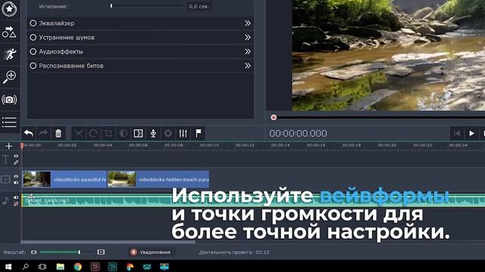Image resolution: width=485 pixels, height=272 pixels.
Task: Select the title track T icon
Action: [5, 159]
